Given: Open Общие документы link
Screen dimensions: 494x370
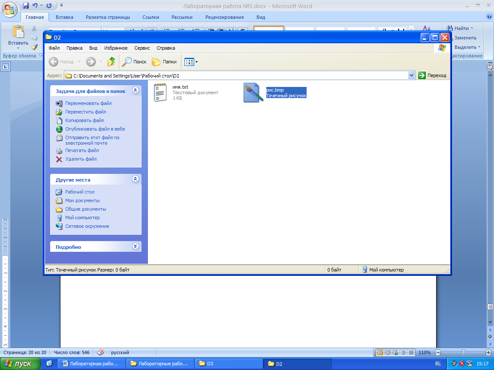Looking at the screenshot, I should (85, 209).
